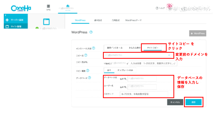This screenshot has width=218, height=116.
Task: Click the キャンセル button
Action: click(x=175, y=102)
